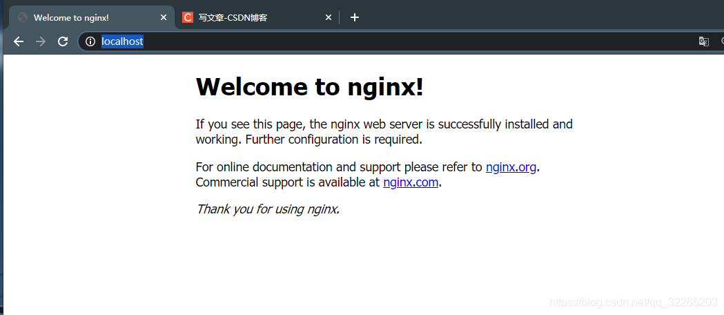Open a new tab with plus button
This screenshot has width=724, height=315.
tap(354, 17)
